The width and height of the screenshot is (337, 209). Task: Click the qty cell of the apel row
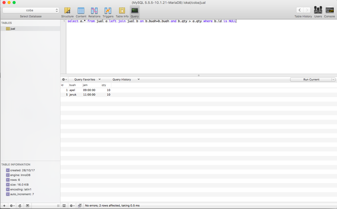tap(106, 90)
